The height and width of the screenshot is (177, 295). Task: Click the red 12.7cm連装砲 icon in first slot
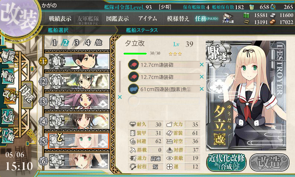click(133, 65)
